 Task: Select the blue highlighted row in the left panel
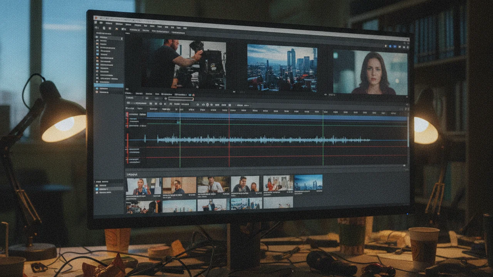click(x=109, y=85)
